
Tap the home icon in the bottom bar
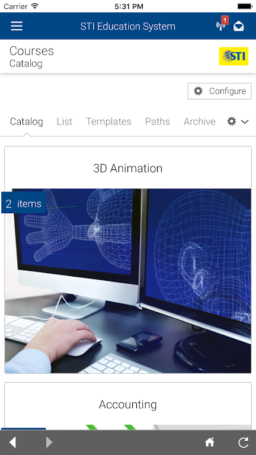[210, 442]
